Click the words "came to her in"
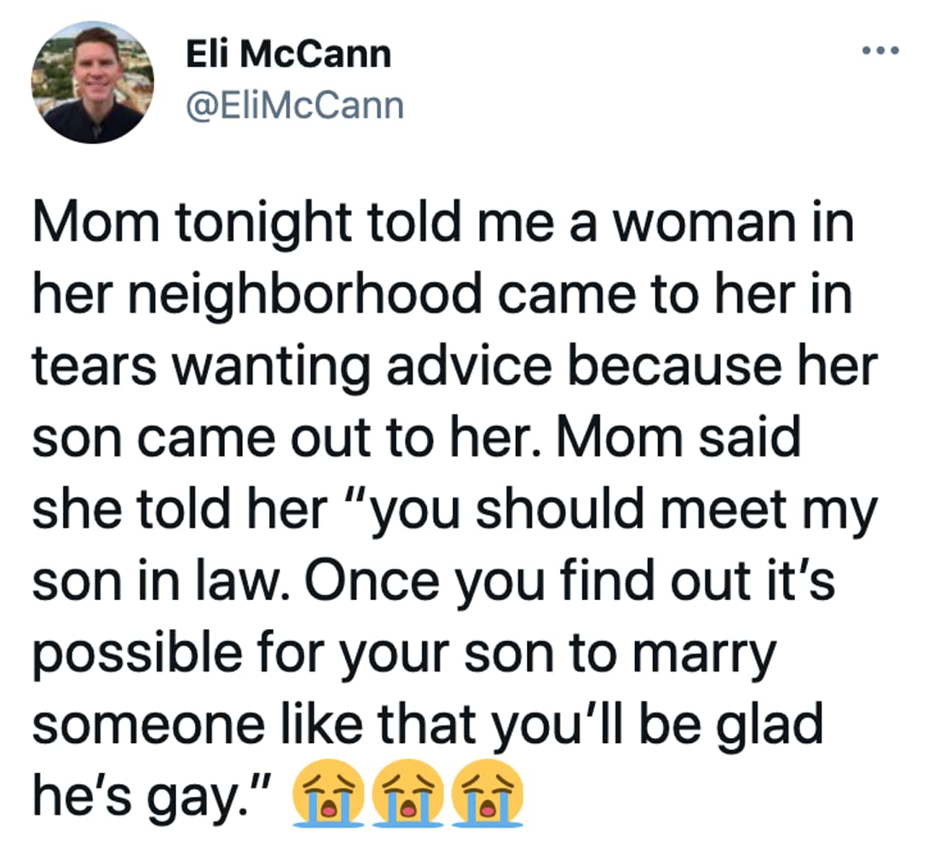This screenshot has height=862, width=938. coord(675,295)
